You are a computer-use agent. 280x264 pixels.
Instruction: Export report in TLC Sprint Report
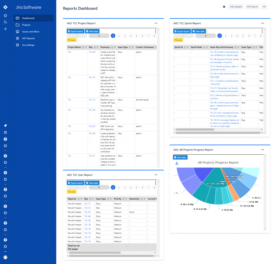click(182, 31)
